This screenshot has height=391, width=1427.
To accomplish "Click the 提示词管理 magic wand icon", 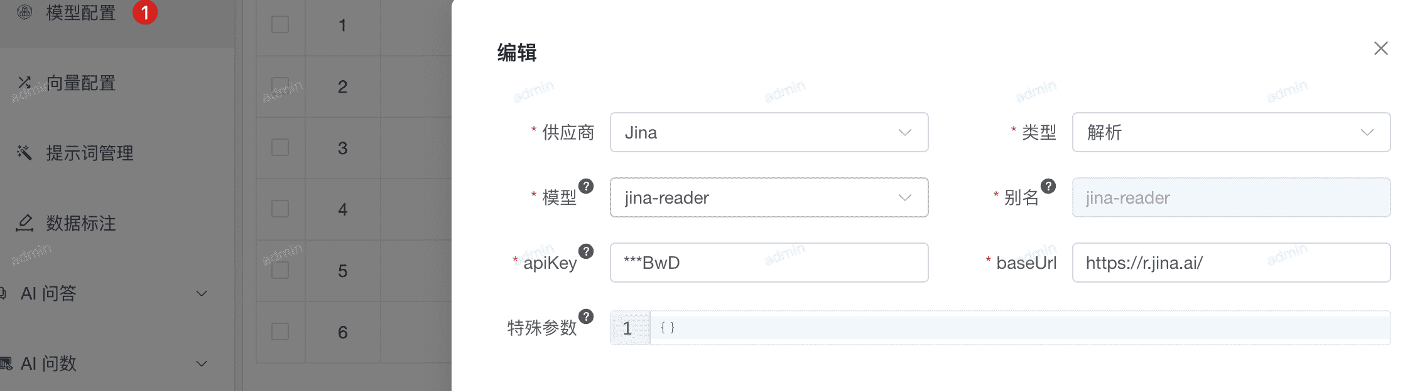I will pos(24,152).
